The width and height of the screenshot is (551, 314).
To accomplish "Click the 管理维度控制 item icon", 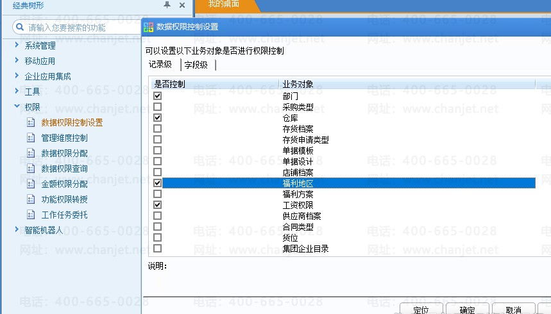I will click(30, 138).
